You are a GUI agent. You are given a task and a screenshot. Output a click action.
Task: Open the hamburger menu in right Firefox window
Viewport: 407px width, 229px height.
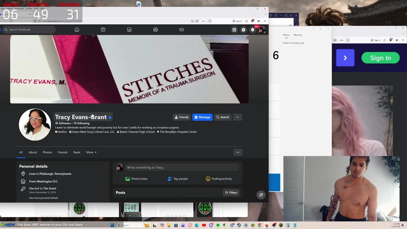pos(403,40)
